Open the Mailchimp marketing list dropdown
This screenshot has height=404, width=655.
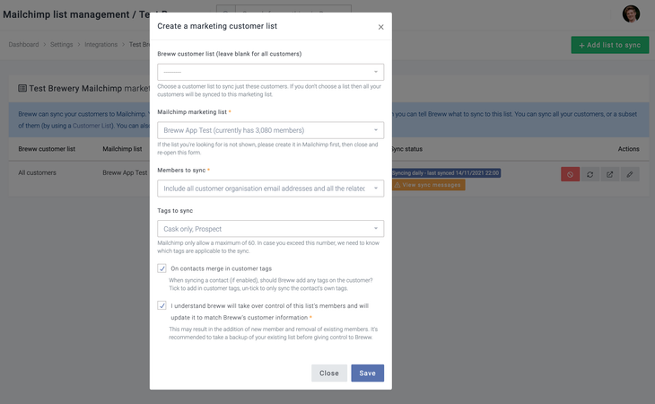point(270,130)
